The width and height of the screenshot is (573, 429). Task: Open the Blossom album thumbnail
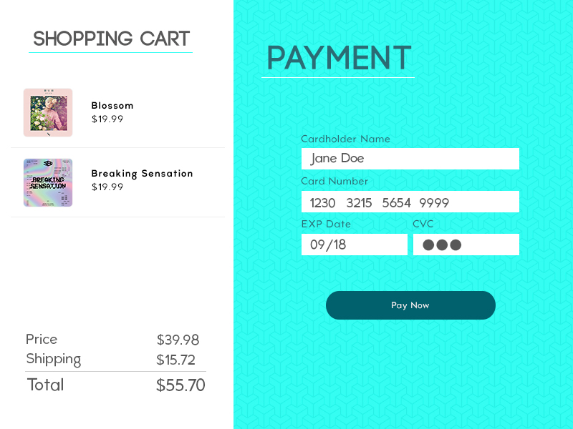tap(48, 112)
